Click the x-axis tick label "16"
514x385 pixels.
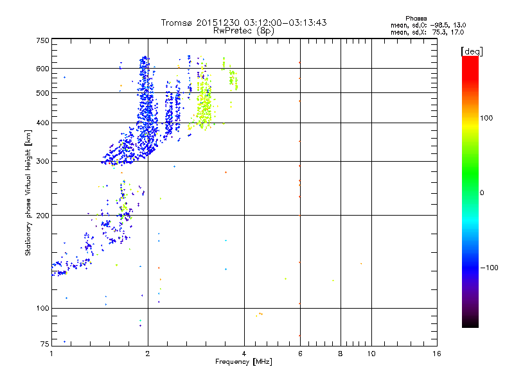click(x=437, y=354)
